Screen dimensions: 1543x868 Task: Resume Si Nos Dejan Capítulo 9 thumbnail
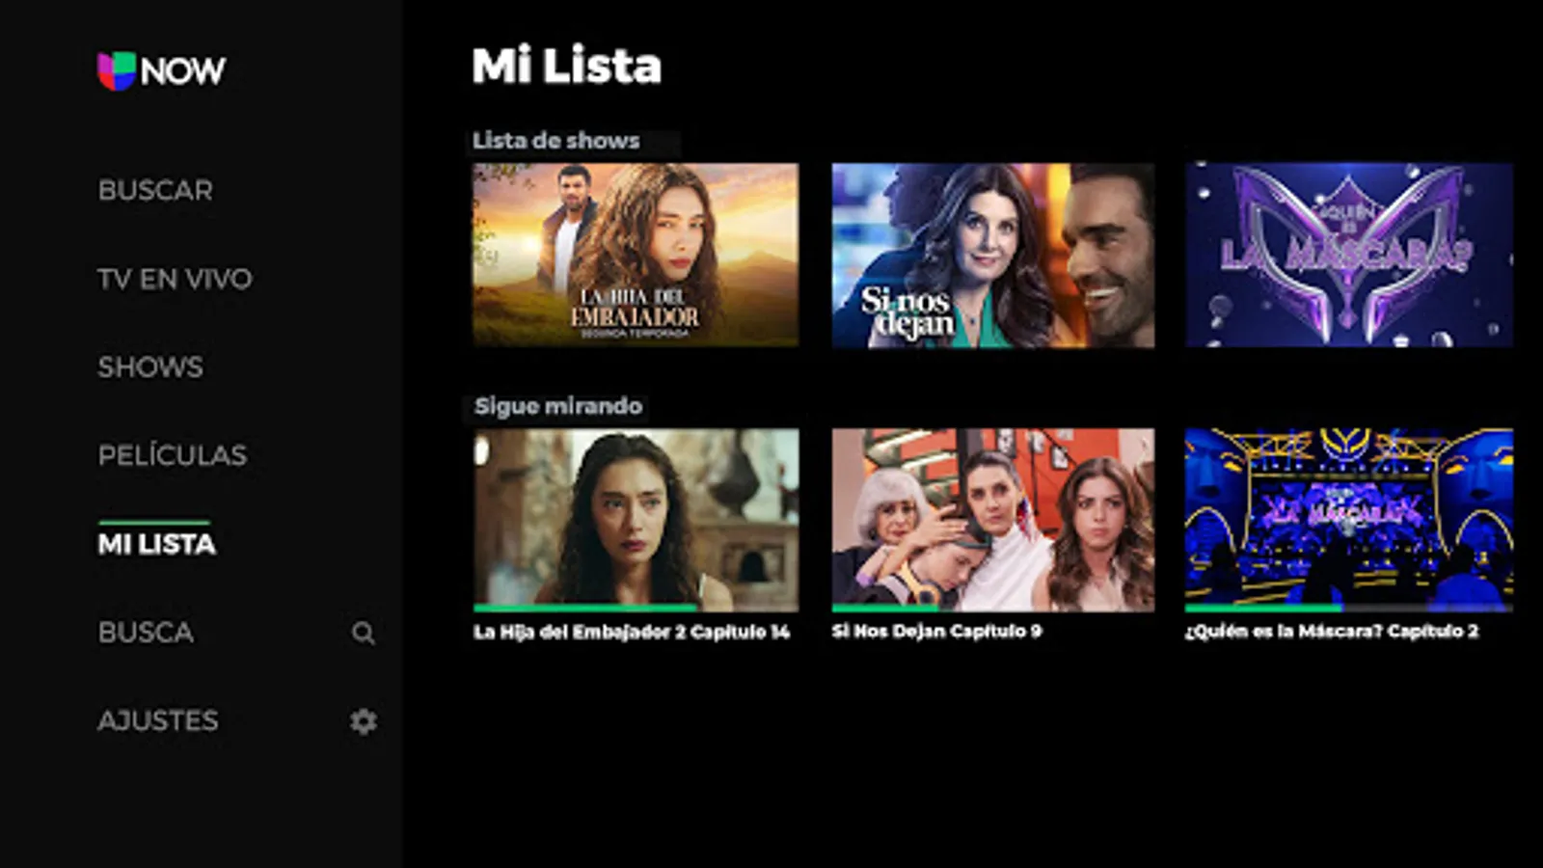tap(993, 518)
